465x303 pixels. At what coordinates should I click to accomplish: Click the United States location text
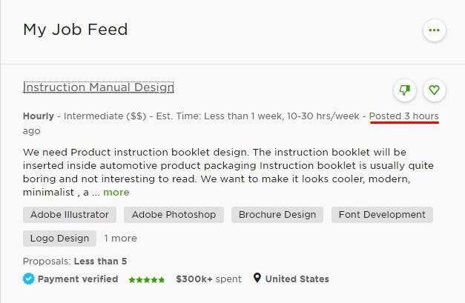297,279
